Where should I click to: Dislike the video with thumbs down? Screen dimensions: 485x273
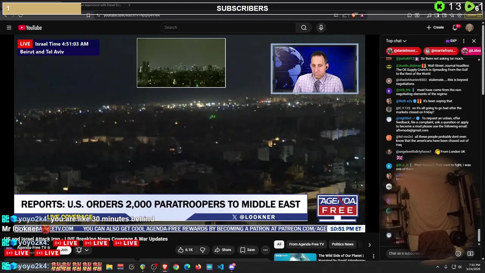(x=203, y=250)
